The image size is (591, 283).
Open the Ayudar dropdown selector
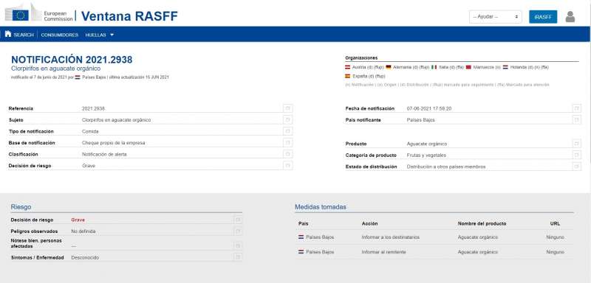tap(495, 17)
